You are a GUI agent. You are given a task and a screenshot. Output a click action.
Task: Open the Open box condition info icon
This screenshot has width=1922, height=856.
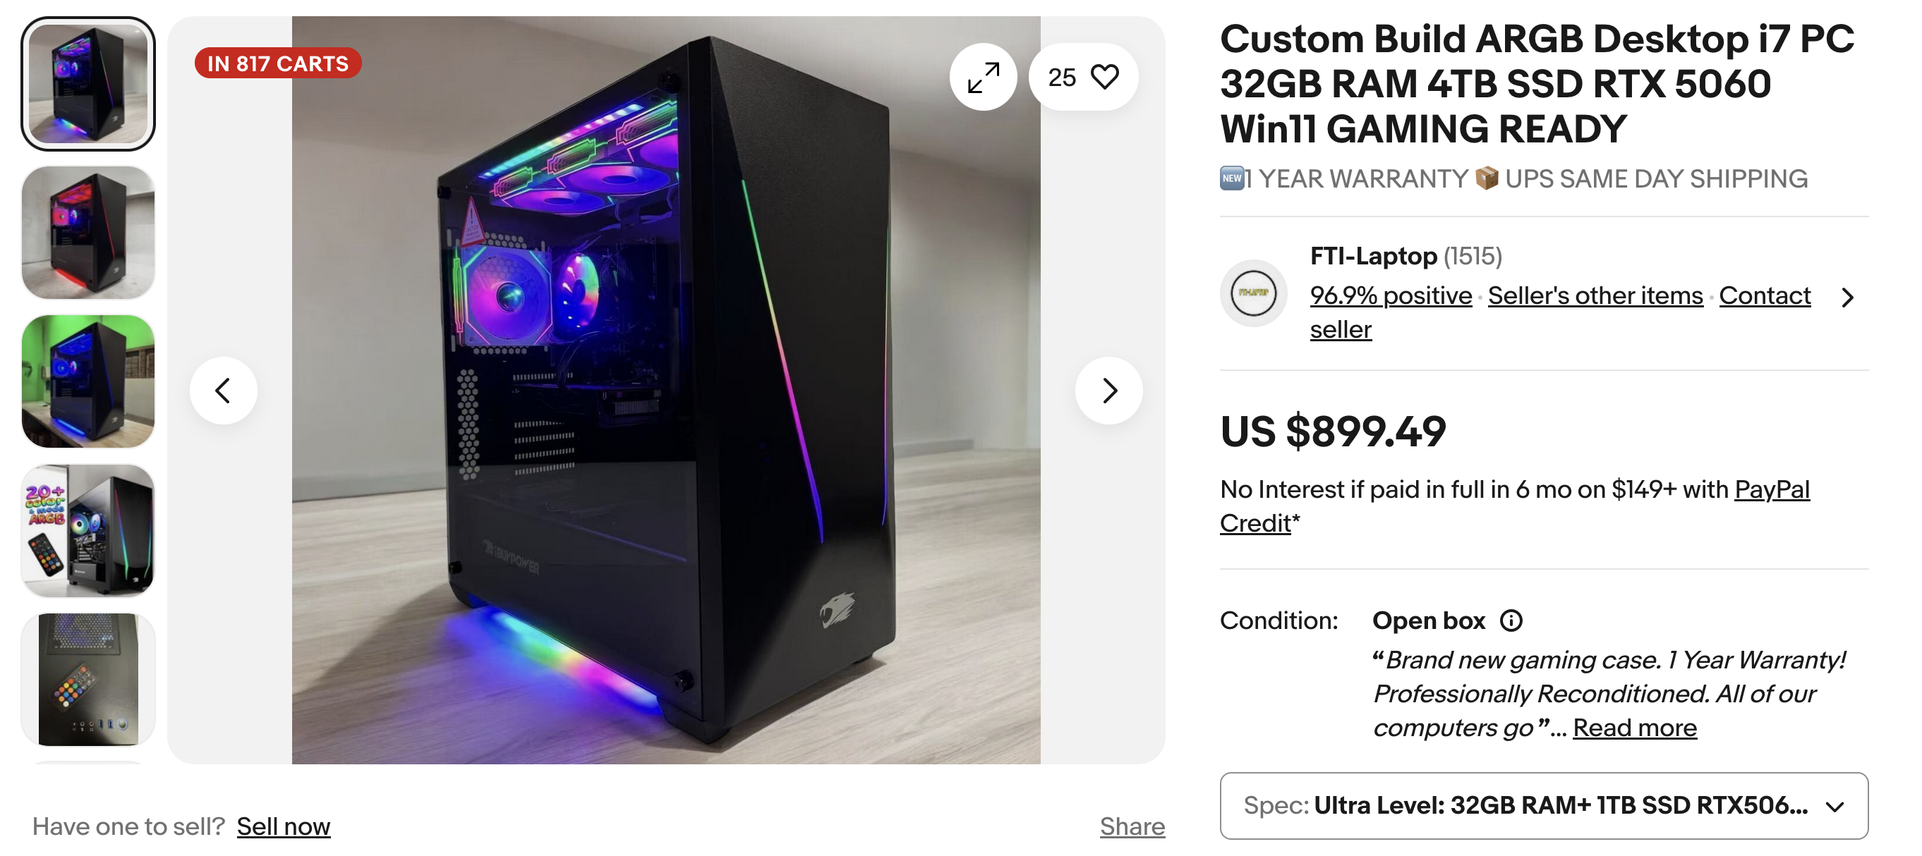pos(1511,620)
